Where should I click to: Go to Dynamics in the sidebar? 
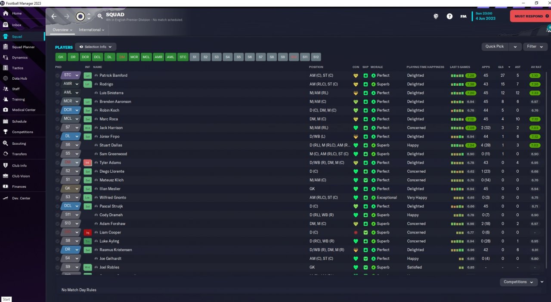tap(19, 57)
